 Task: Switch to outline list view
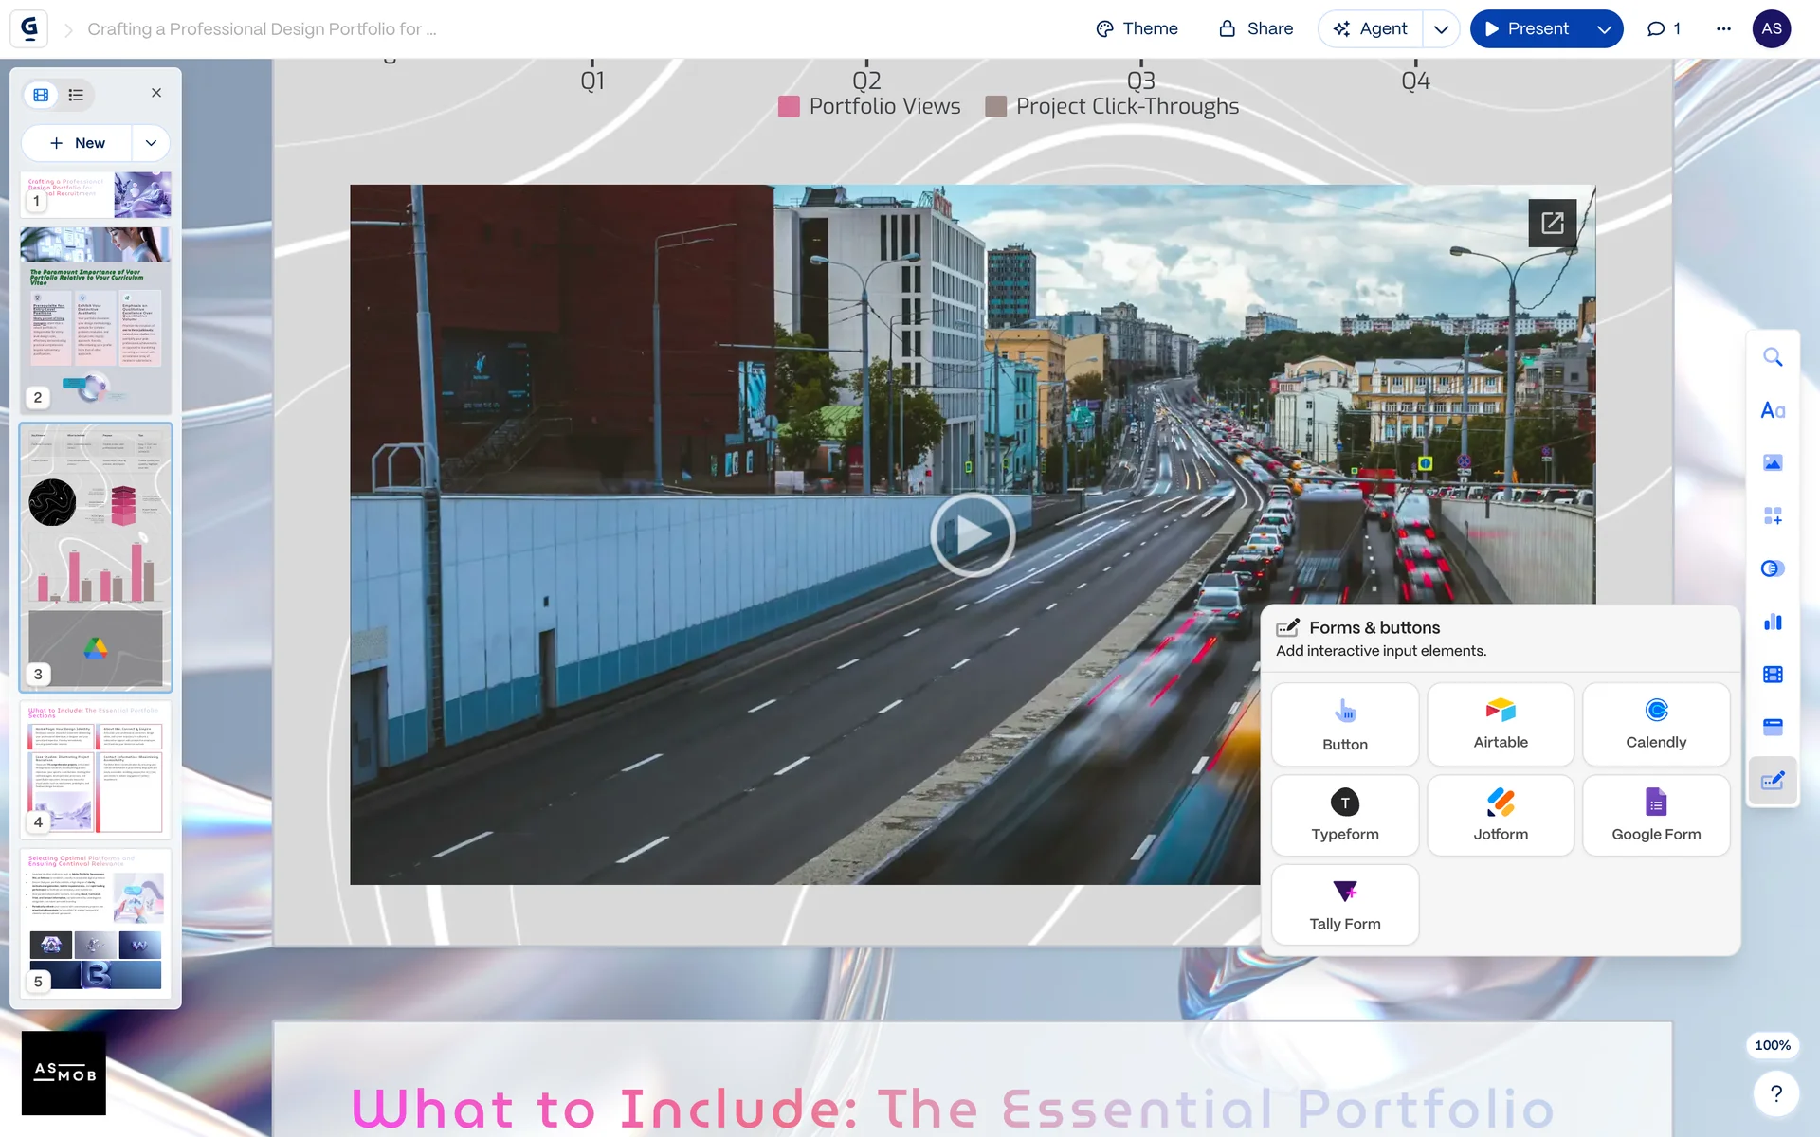point(76,95)
